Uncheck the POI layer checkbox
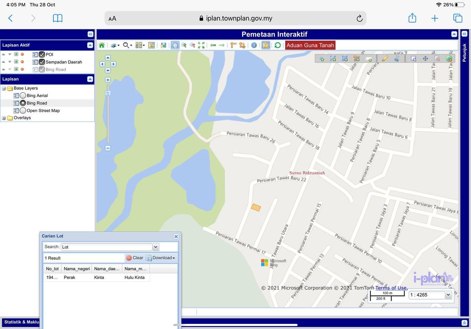 42,54
